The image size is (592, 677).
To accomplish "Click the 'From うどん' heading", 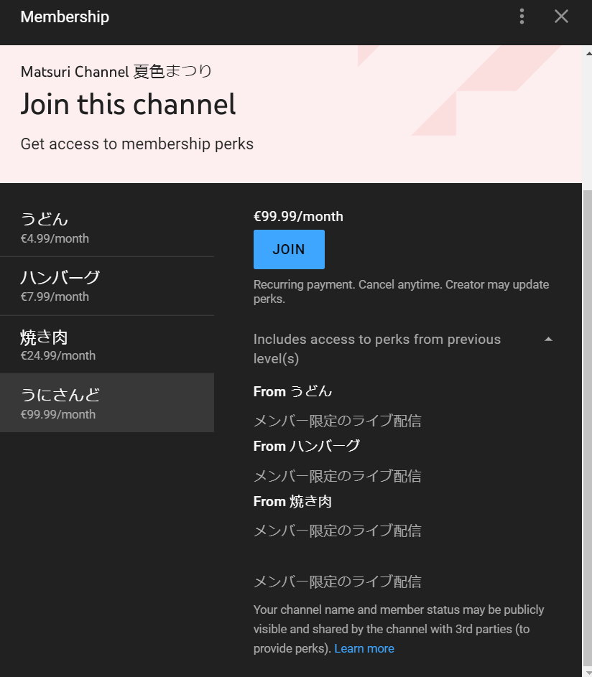I will click(292, 391).
